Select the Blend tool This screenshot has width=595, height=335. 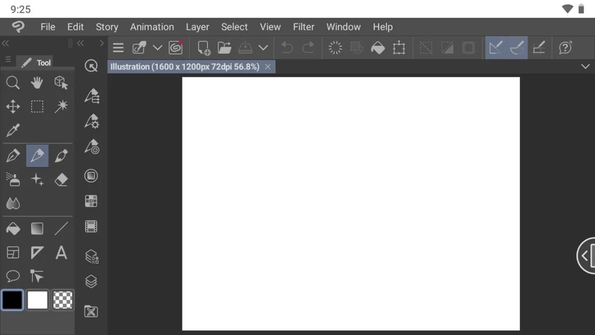(13, 203)
